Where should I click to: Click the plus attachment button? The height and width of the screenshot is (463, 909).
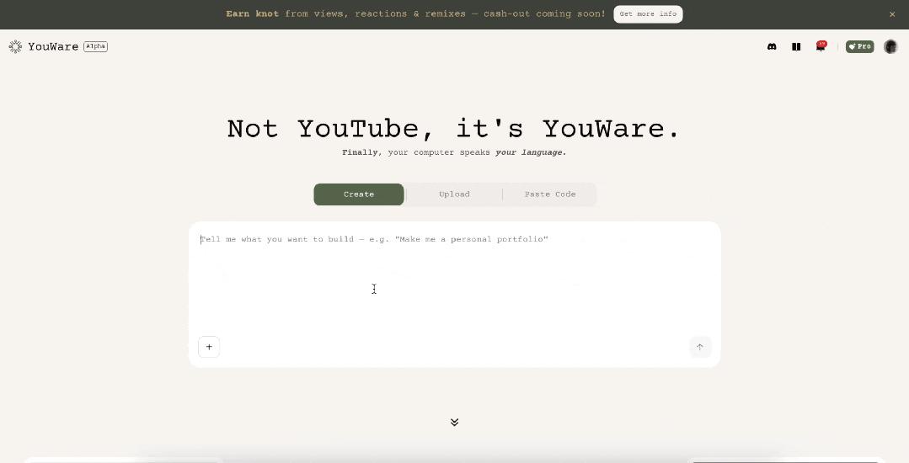click(x=209, y=347)
